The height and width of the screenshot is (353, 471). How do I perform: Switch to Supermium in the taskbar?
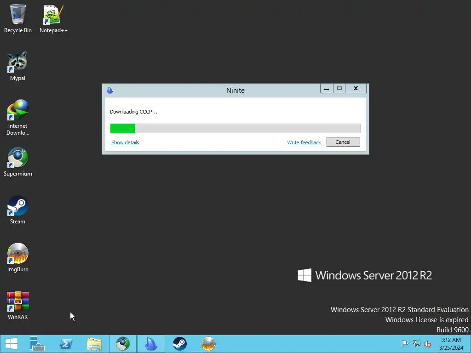coord(123,344)
